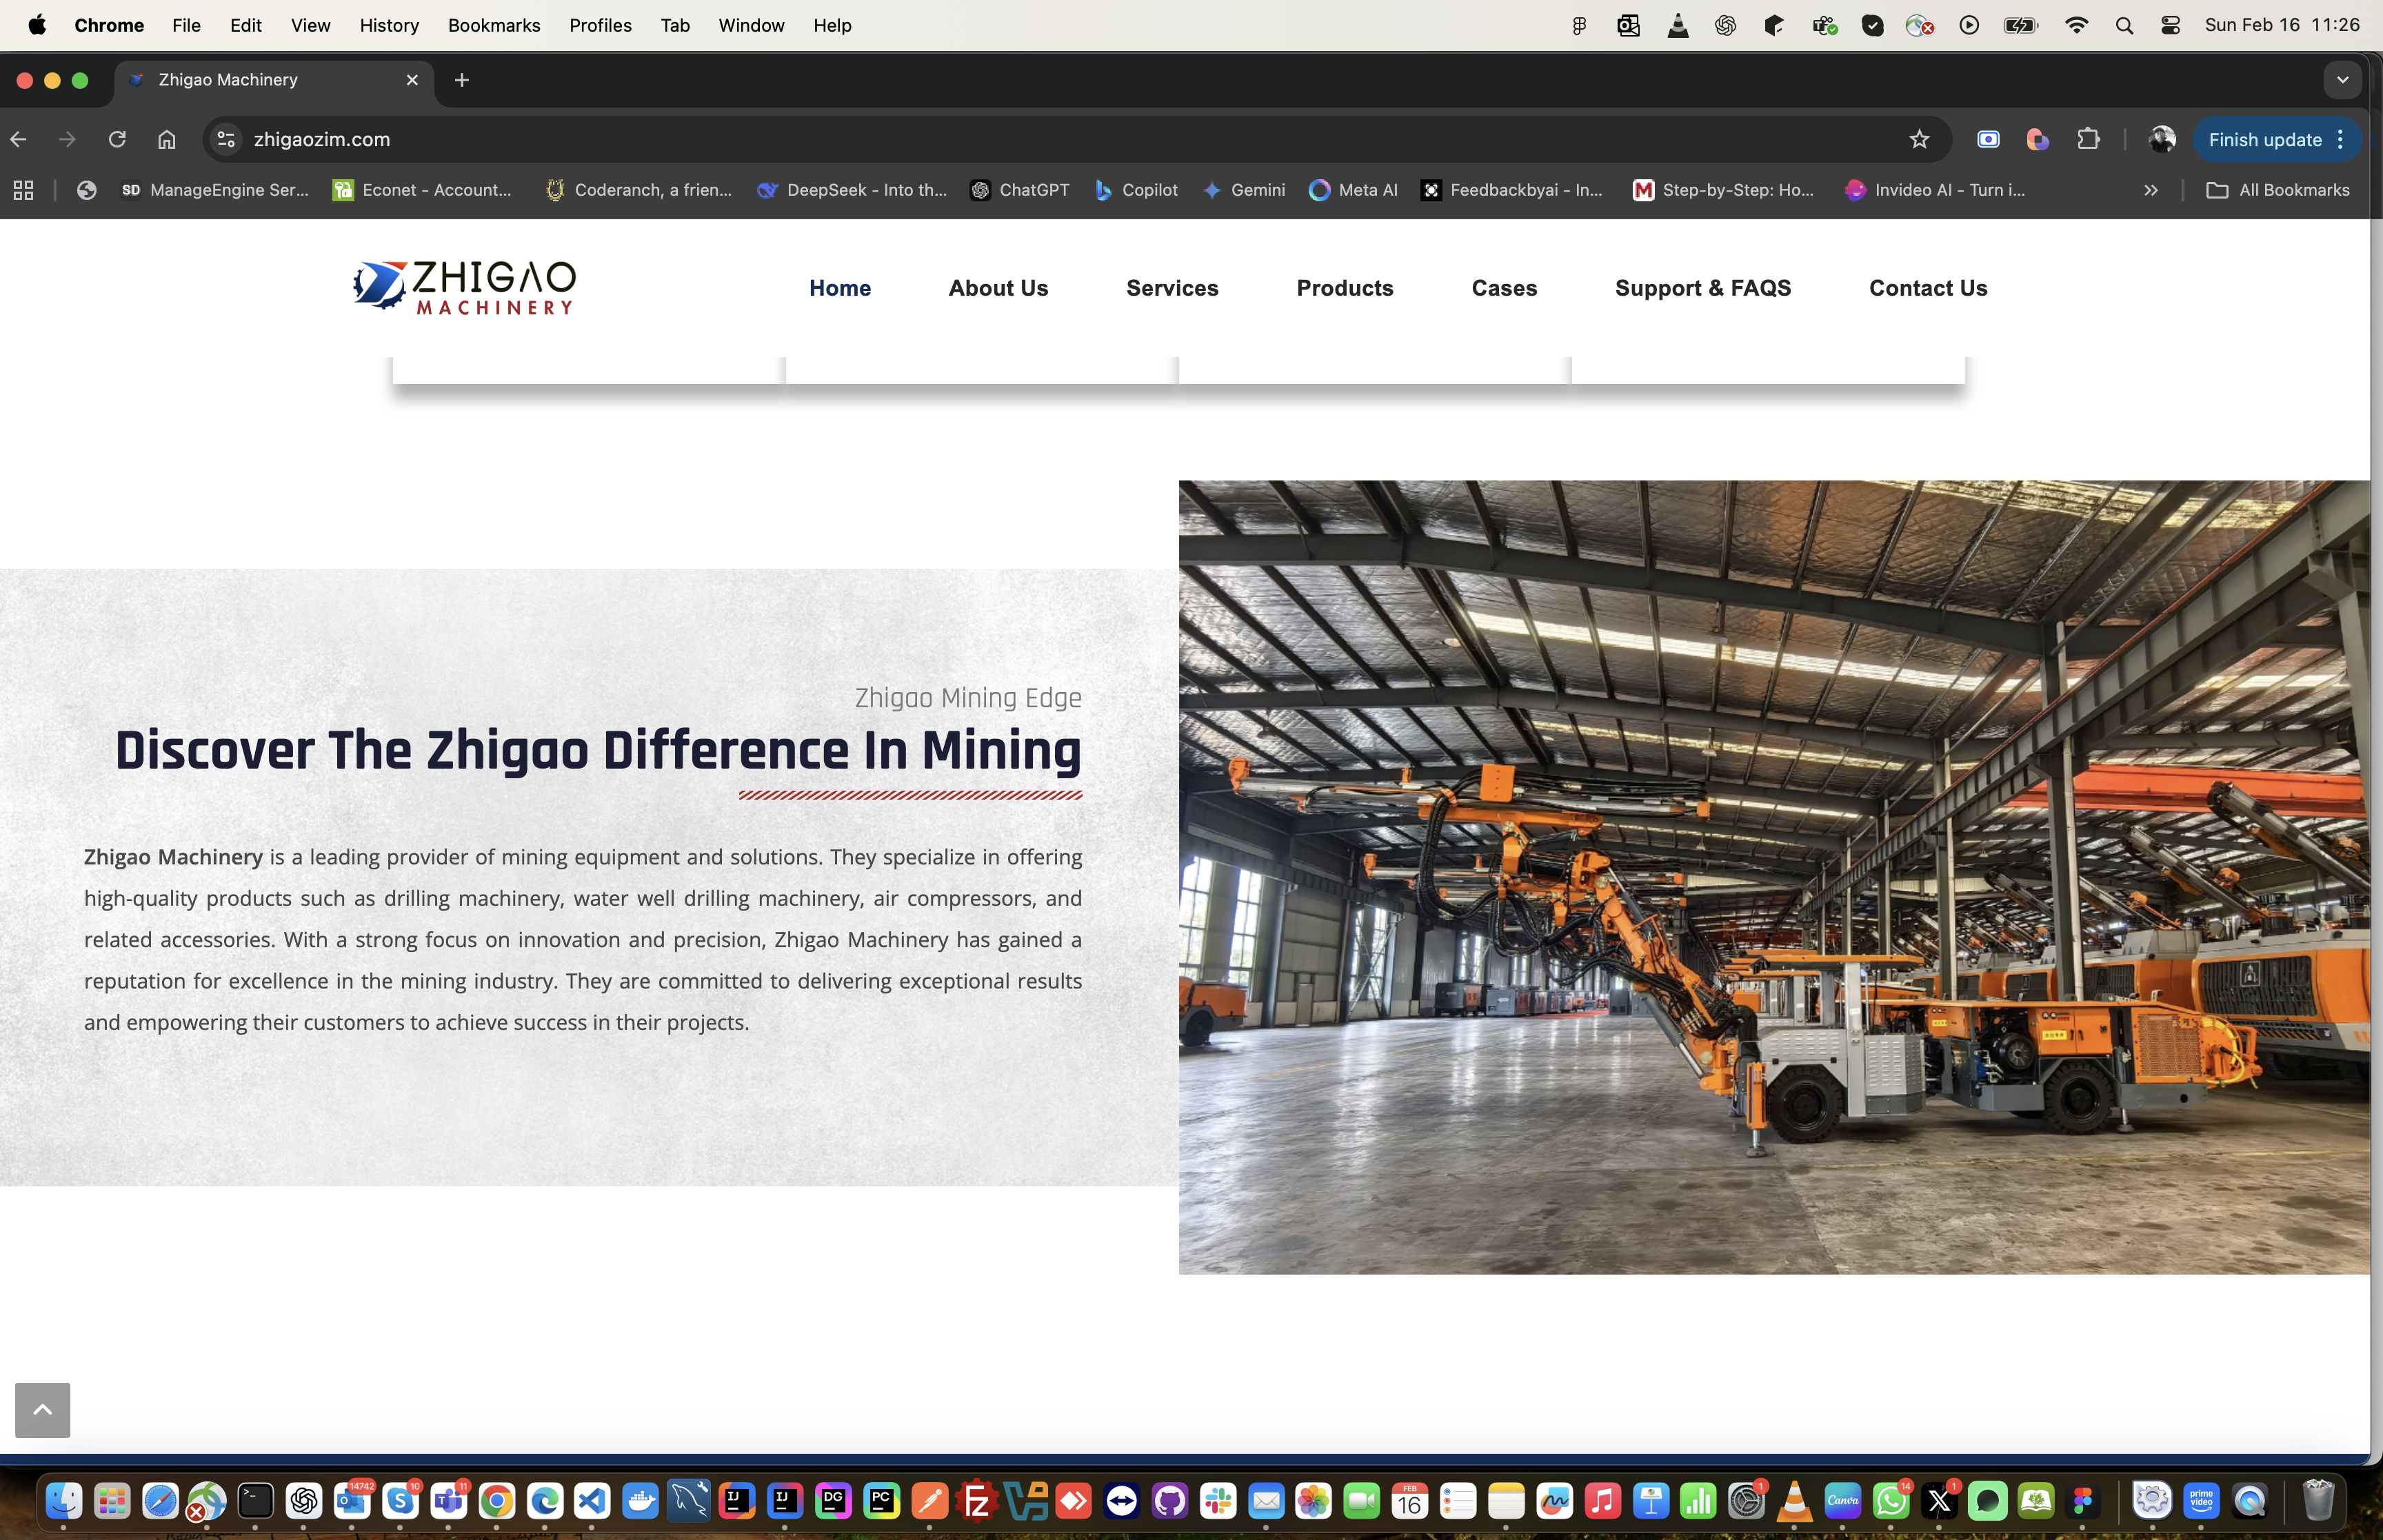Open the site information icon beside URL

227,139
